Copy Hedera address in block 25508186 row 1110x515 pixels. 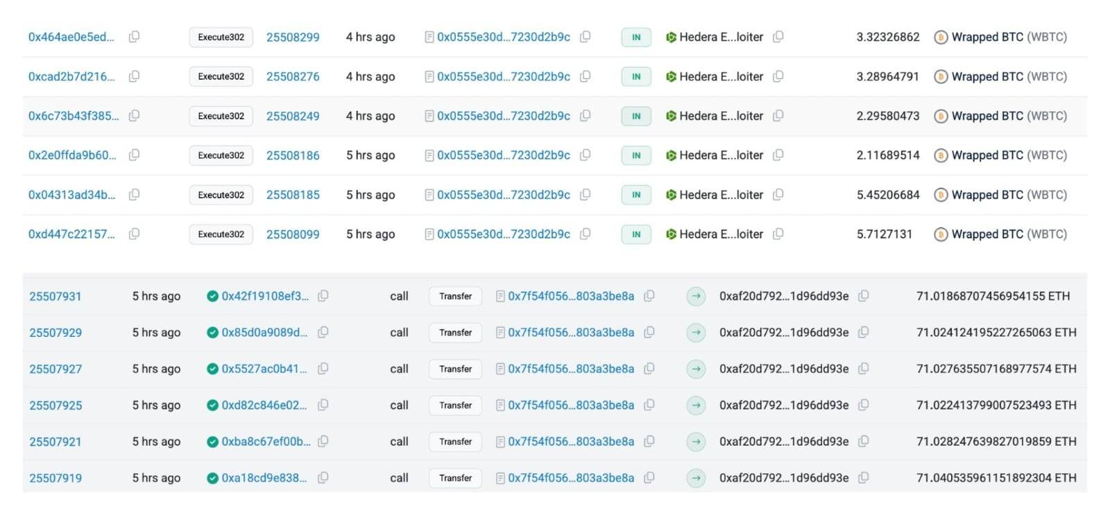(778, 155)
